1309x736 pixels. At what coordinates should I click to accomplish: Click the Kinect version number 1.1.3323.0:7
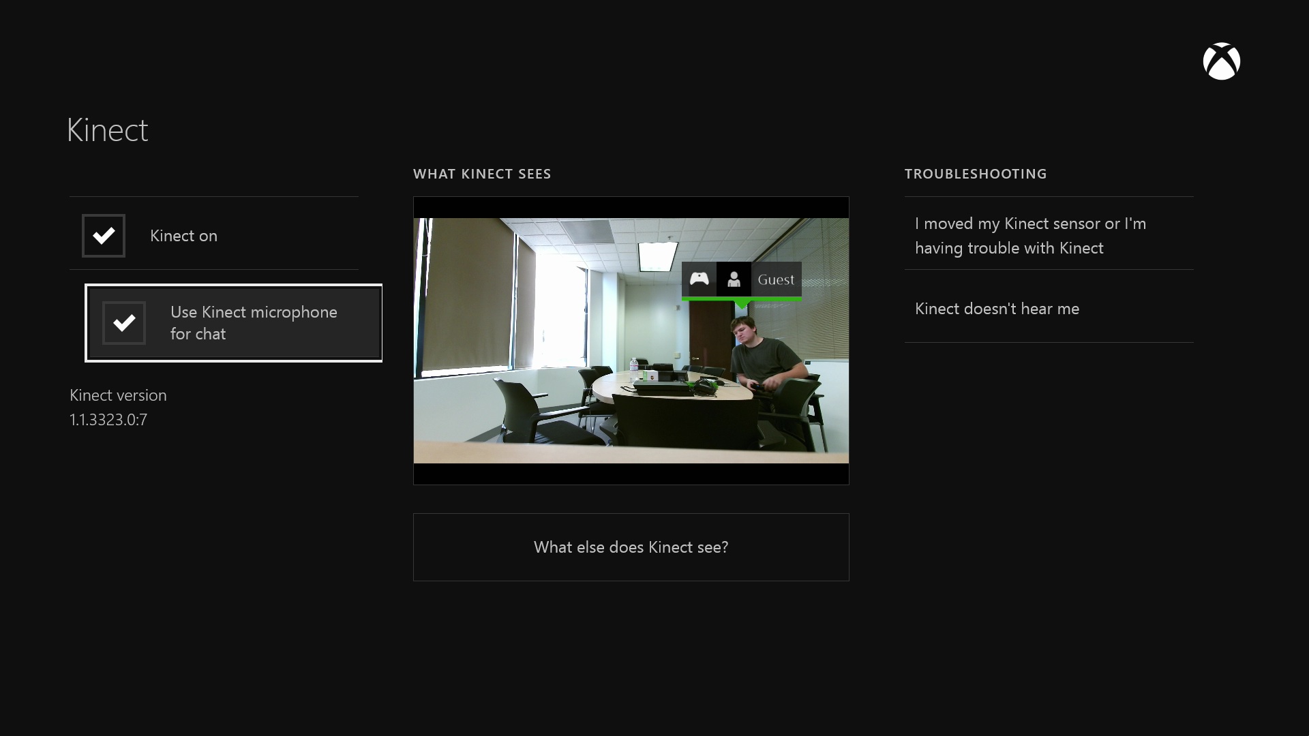pos(108,420)
